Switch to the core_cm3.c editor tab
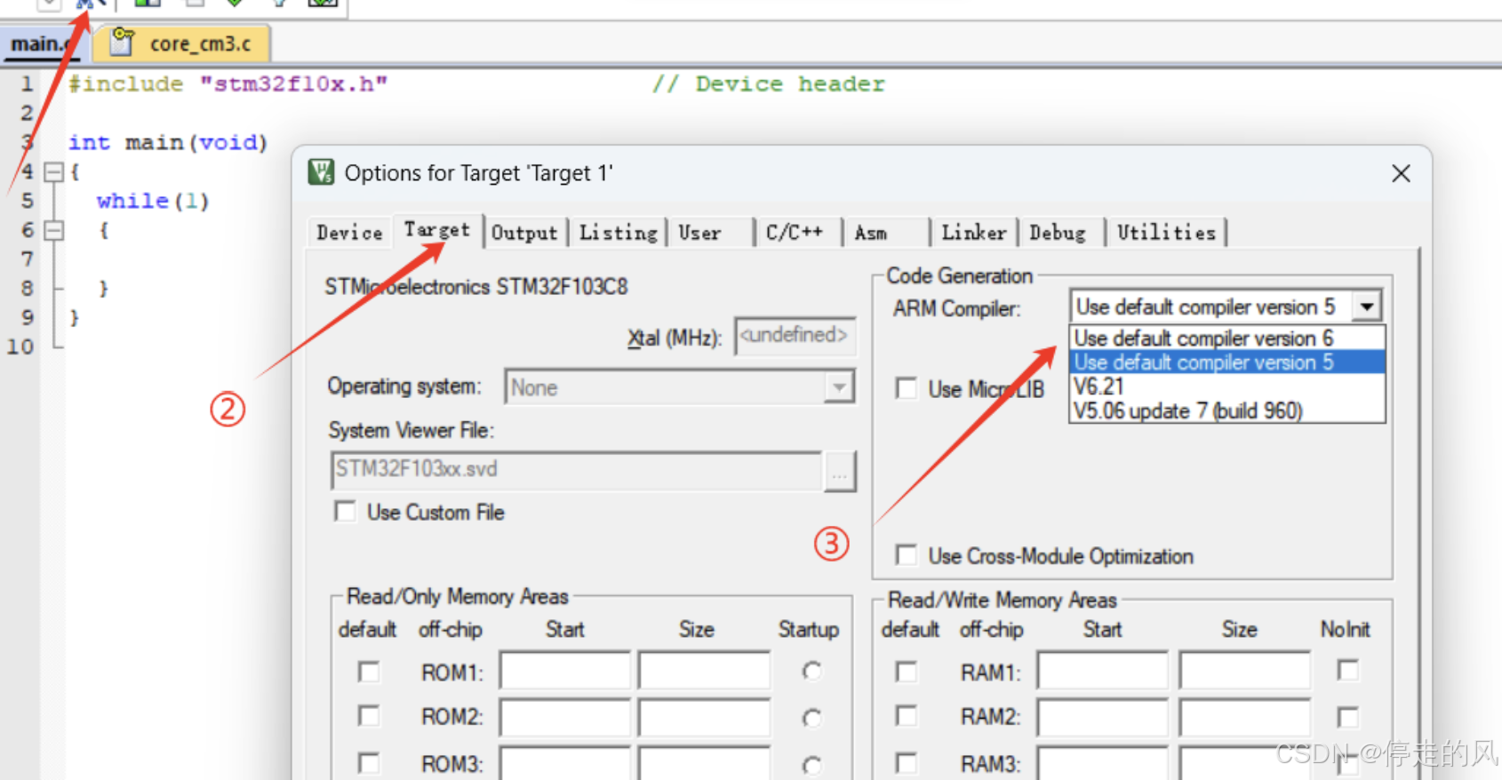Screen dimensions: 1502x780 pyautogui.click(x=182, y=44)
